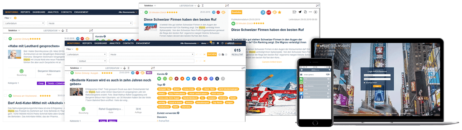Click the mail envelope icon in ARGUSavenue header
This screenshot has height=130, width=462.
212,43
